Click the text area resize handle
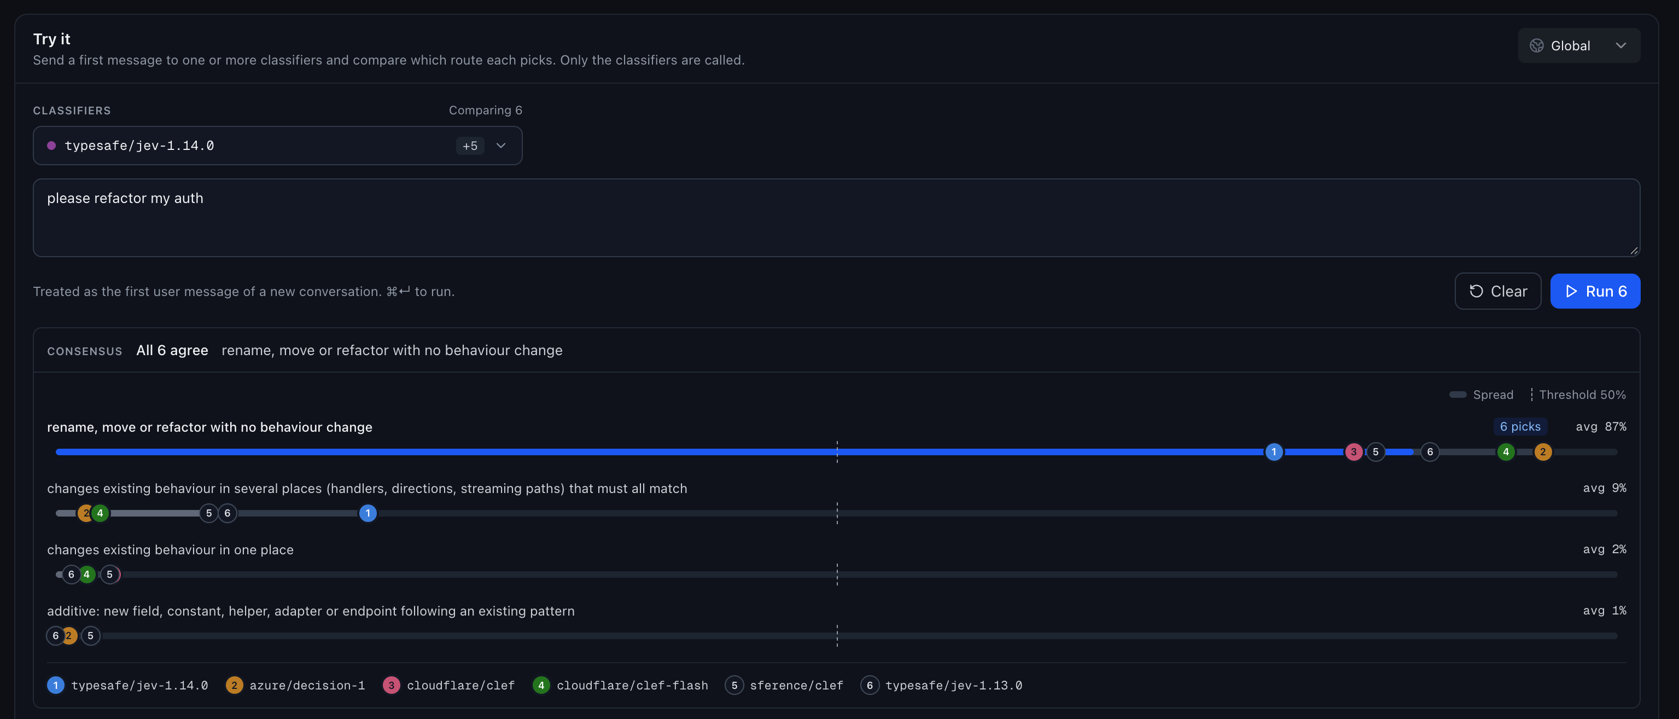The height and width of the screenshot is (719, 1679). click(1634, 250)
